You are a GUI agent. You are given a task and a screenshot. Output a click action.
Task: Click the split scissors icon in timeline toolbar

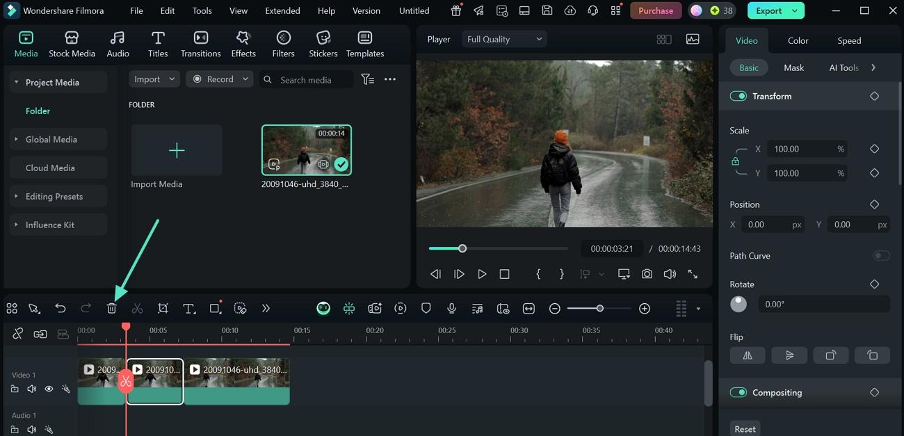pyautogui.click(x=137, y=308)
